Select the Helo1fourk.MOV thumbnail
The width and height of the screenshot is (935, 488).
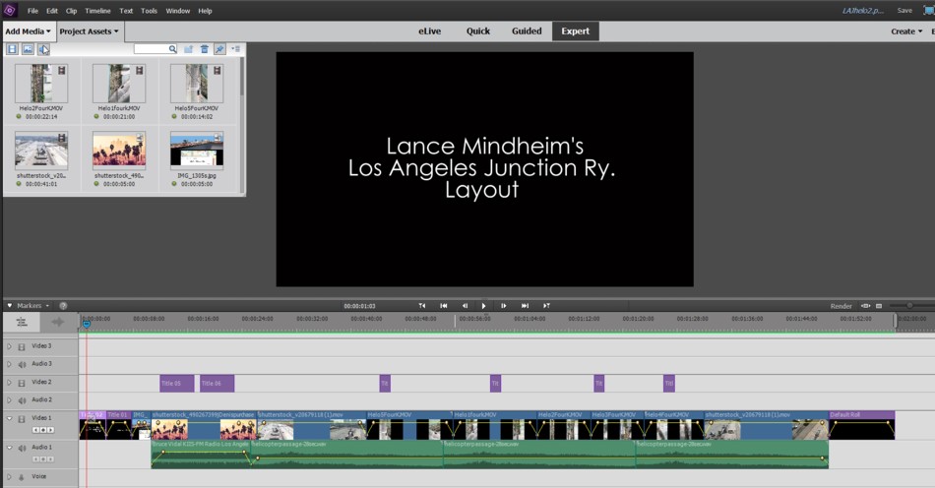point(119,84)
